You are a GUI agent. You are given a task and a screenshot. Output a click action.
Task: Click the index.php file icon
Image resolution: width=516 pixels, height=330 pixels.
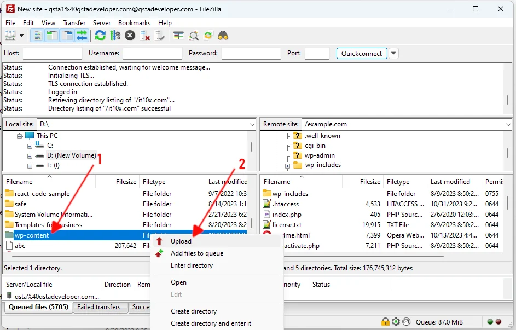[x=267, y=215]
